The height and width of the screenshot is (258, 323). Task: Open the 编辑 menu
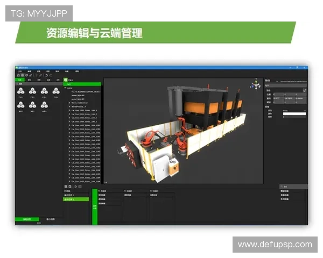coord(29,71)
